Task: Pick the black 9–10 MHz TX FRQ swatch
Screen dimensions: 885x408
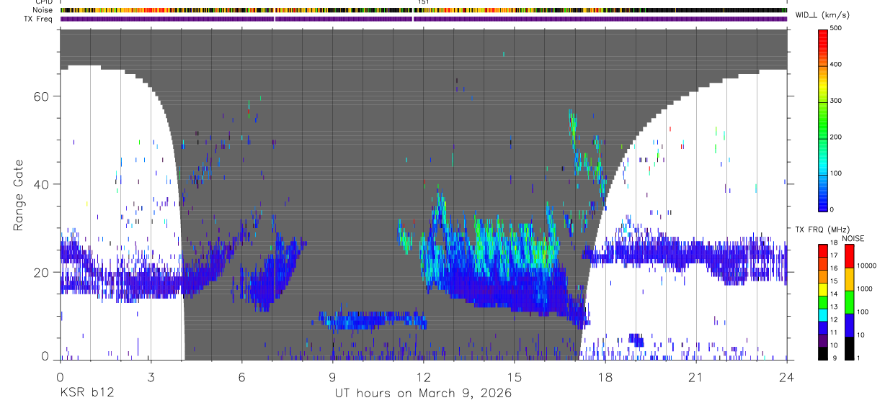Action: [823, 353]
